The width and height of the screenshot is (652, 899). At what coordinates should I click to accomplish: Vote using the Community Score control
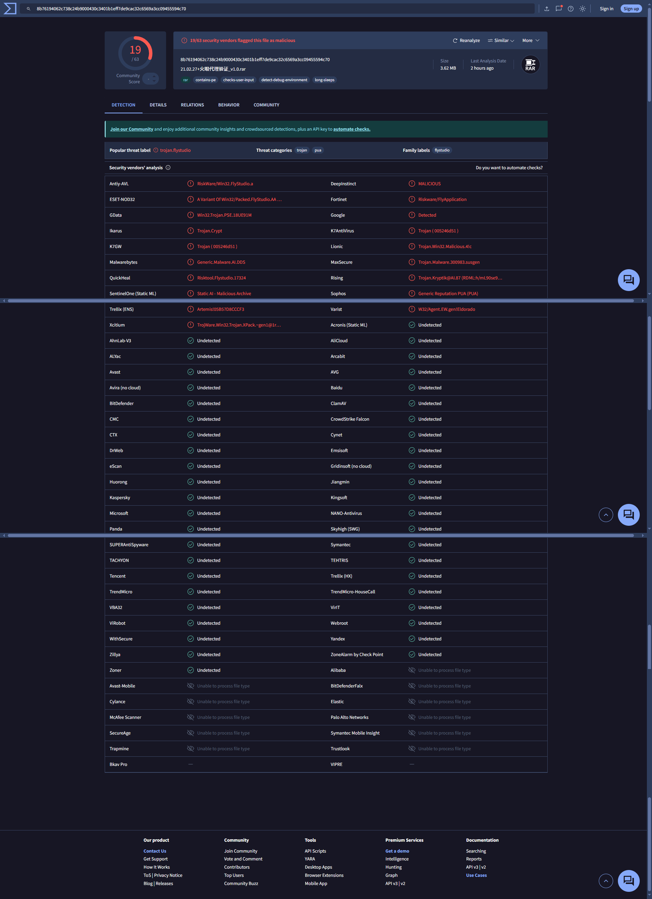150,79
